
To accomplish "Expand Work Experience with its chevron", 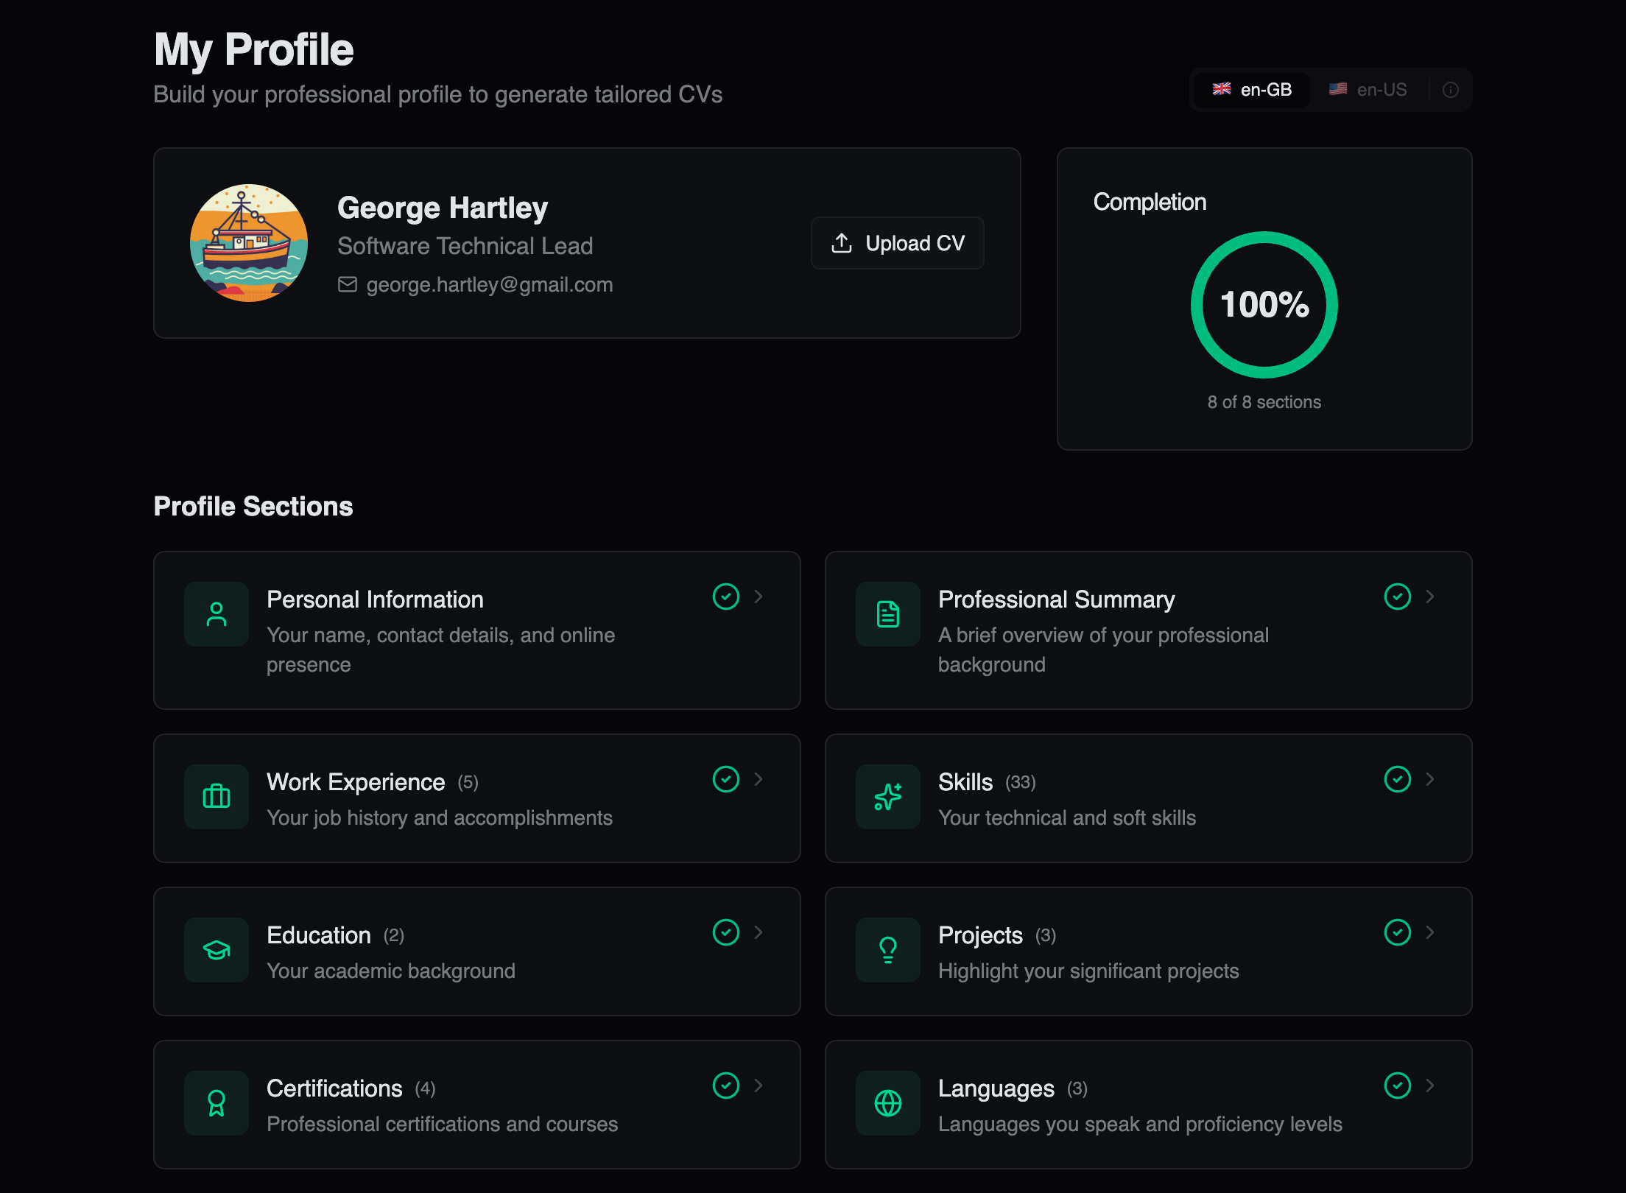I will 759,779.
